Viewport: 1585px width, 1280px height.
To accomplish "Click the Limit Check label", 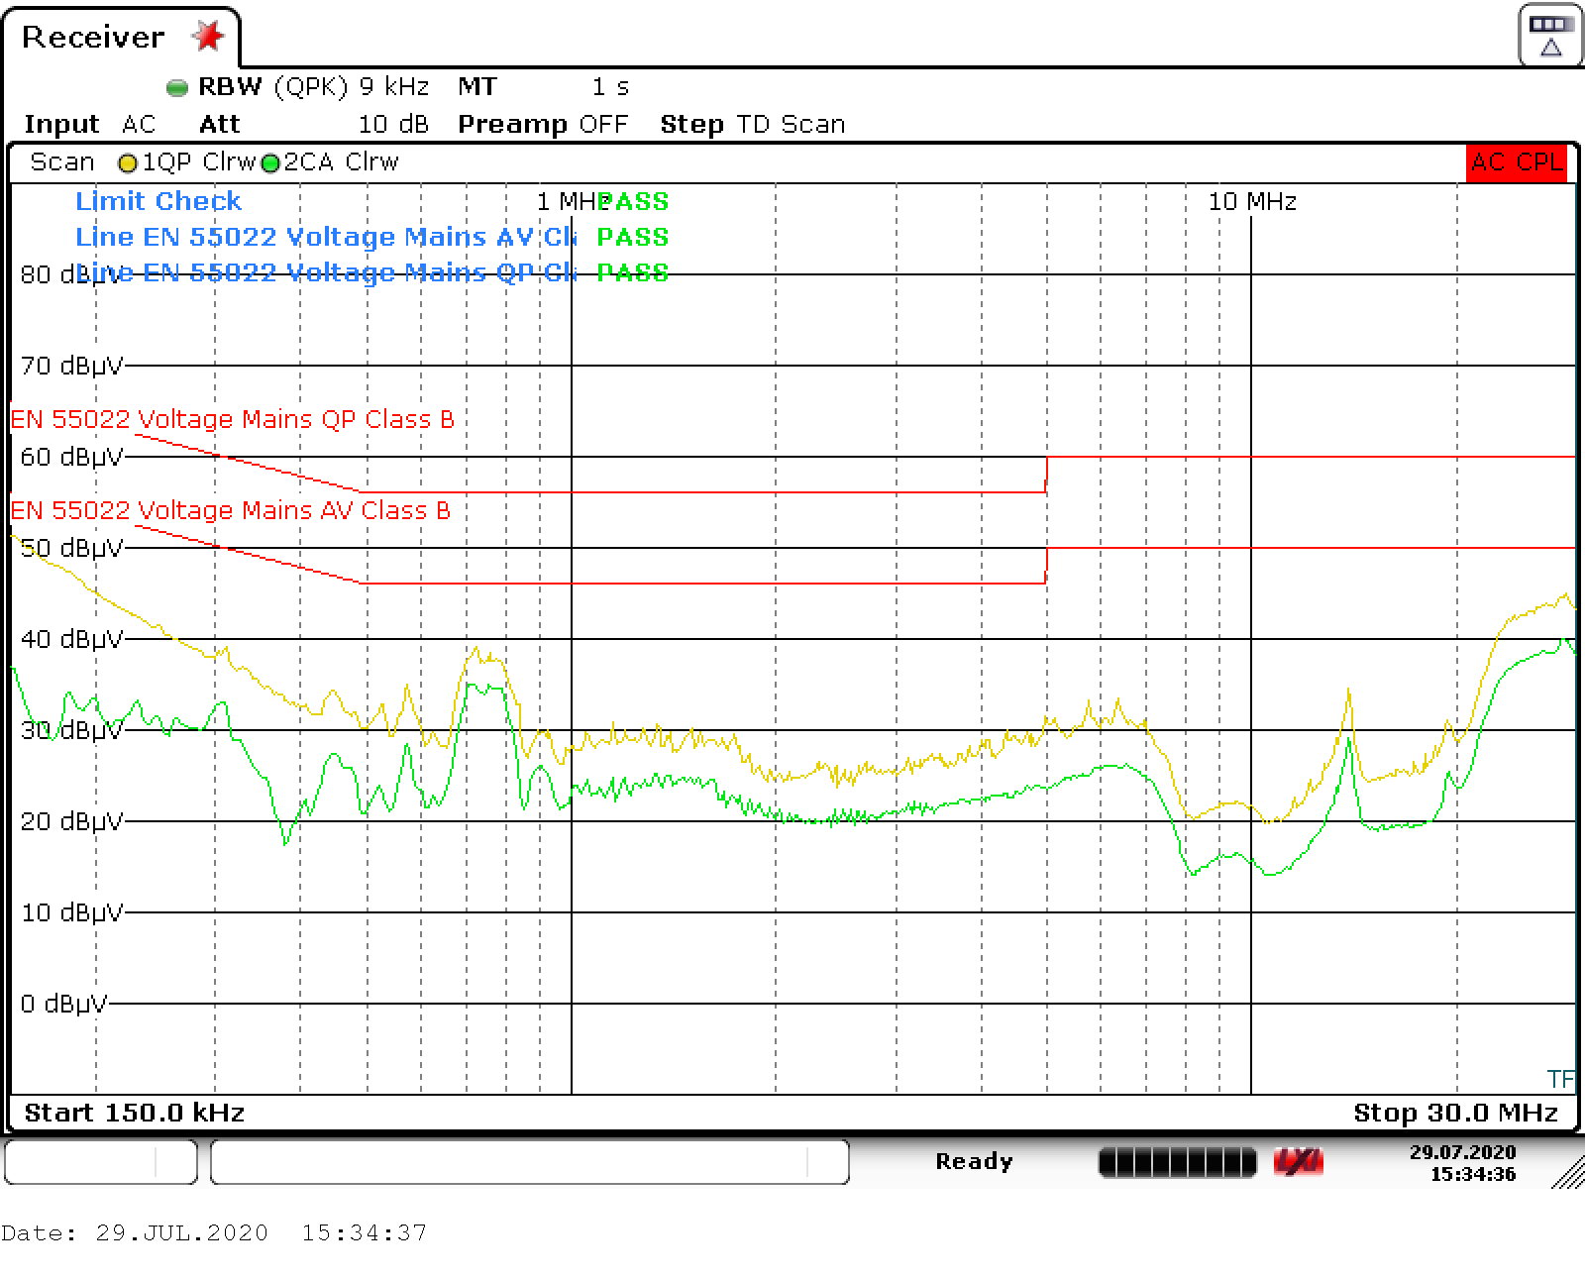I will [158, 201].
